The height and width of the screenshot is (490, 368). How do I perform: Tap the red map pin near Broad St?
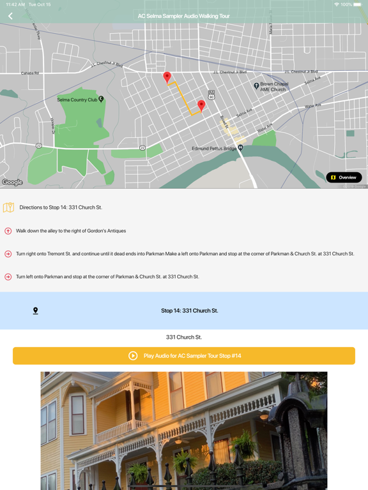(x=201, y=106)
